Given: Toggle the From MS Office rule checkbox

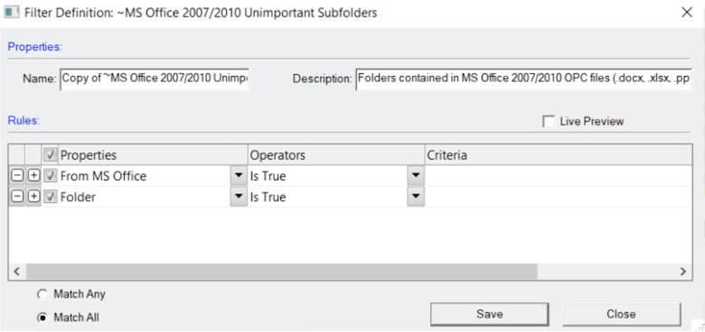Looking at the screenshot, I should tap(51, 176).
